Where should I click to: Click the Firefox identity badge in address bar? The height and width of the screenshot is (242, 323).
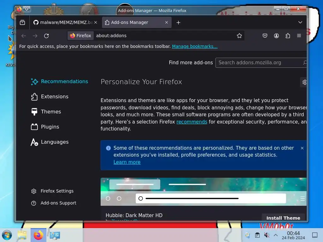coord(80,36)
